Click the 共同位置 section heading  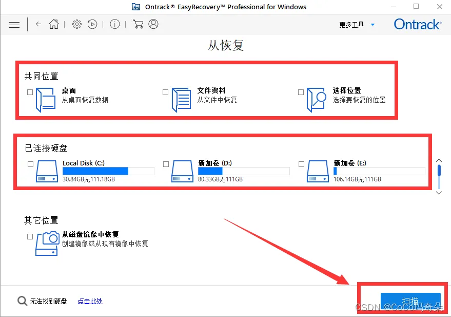coord(42,76)
